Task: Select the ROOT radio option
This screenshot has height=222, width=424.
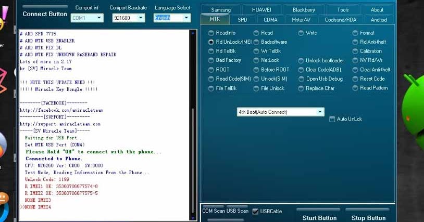Action: 219,70
